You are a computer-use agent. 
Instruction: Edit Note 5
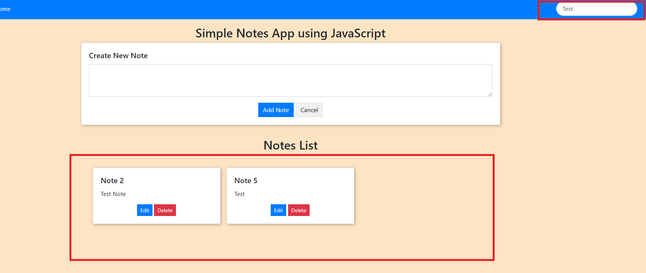point(278,210)
